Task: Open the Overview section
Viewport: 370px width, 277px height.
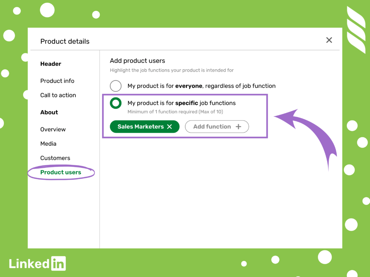Action: (x=53, y=129)
